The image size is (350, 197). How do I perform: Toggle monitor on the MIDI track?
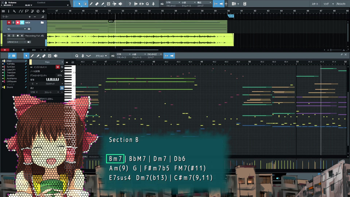point(22,23)
